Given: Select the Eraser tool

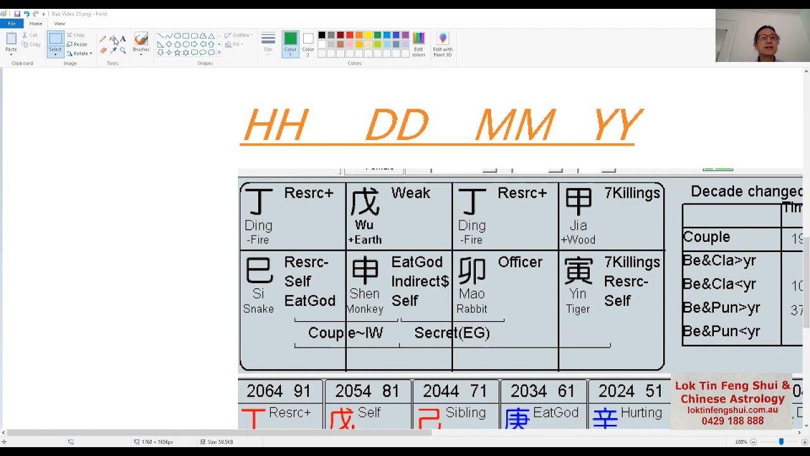Looking at the screenshot, I should [x=103, y=50].
